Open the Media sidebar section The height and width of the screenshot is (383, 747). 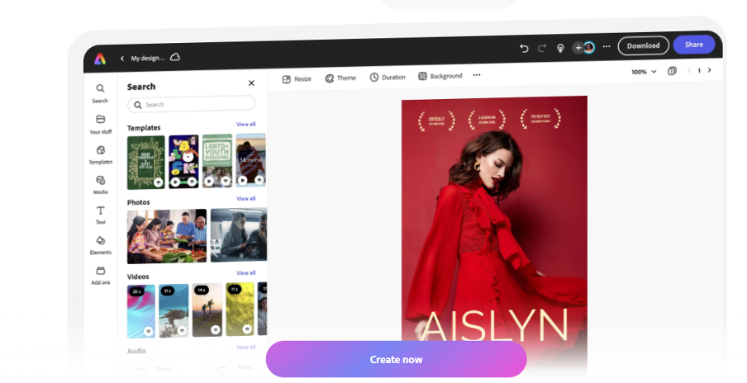pyautogui.click(x=101, y=185)
